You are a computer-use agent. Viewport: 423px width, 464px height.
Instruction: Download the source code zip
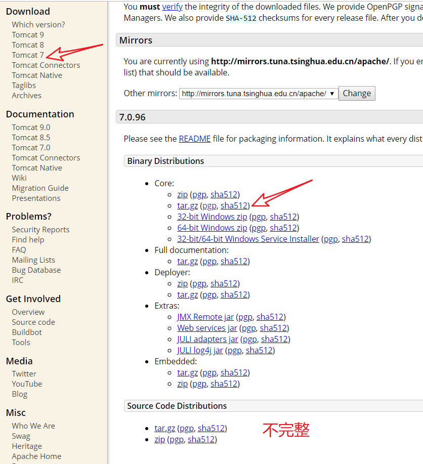coord(159,440)
